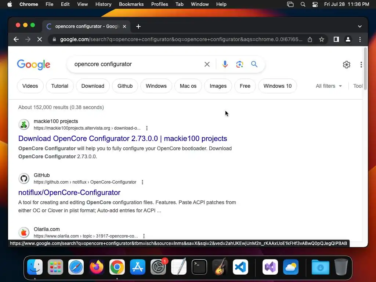Click the Google search input field
376x282 pixels.
pos(137,64)
